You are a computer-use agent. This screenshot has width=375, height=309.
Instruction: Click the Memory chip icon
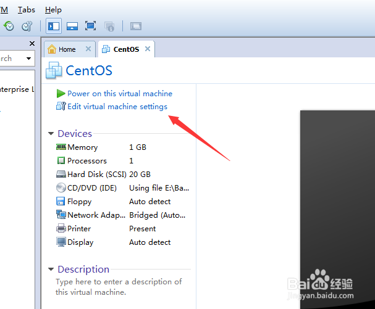[x=61, y=147]
